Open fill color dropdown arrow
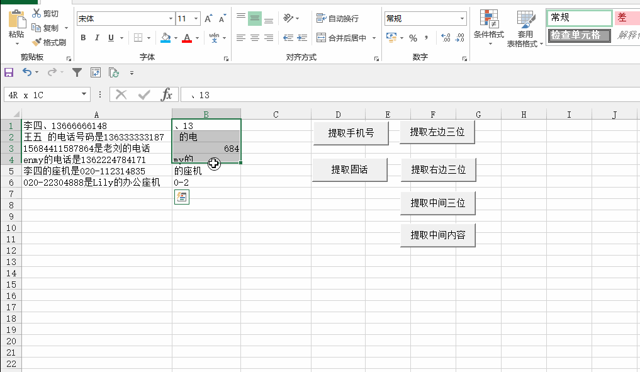640x372 pixels. point(176,38)
